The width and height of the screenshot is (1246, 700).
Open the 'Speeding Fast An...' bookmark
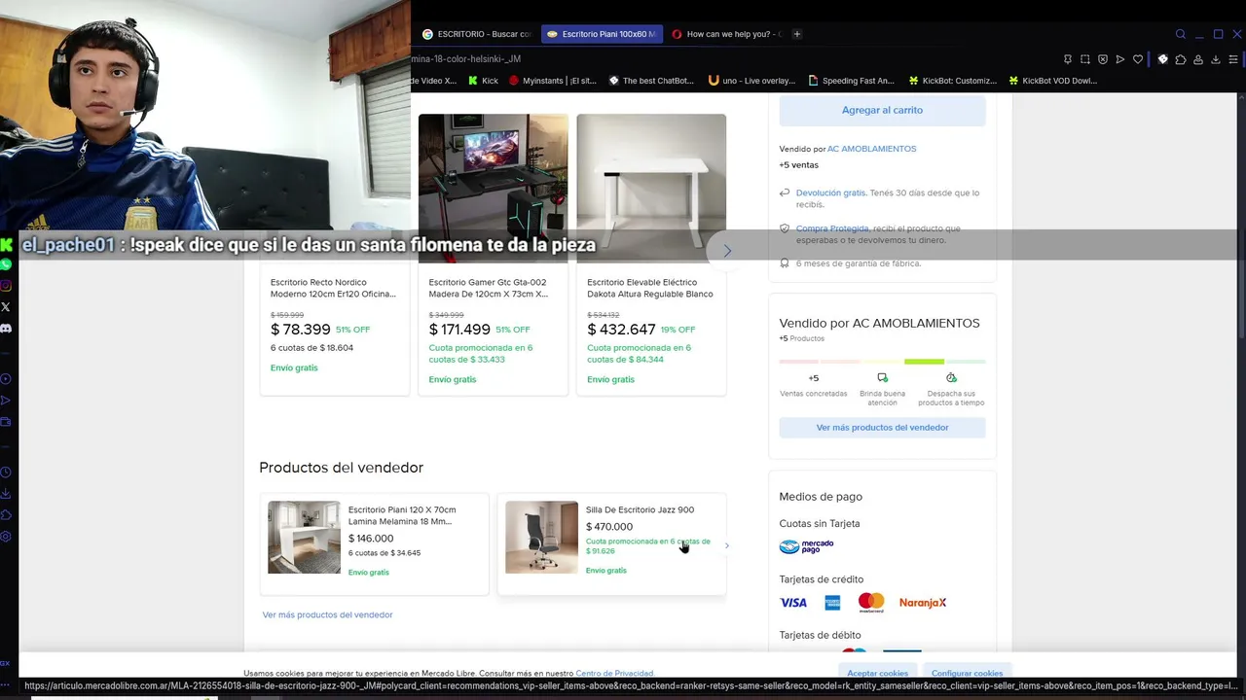[x=851, y=81]
